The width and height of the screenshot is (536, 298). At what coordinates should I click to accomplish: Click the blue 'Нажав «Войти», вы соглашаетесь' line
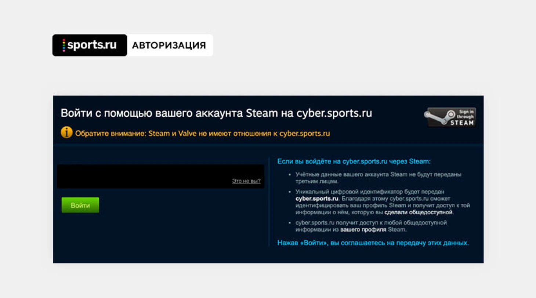373,243
